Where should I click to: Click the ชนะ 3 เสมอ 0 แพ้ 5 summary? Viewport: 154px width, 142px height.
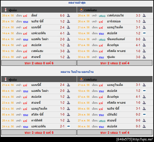[39, 132]
